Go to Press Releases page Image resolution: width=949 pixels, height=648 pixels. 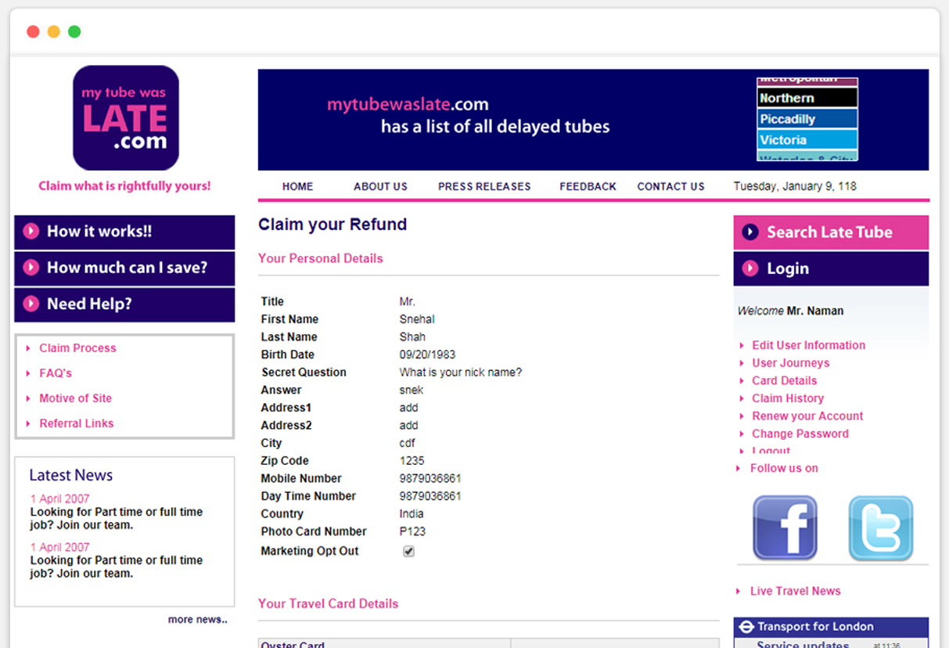(484, 186)
